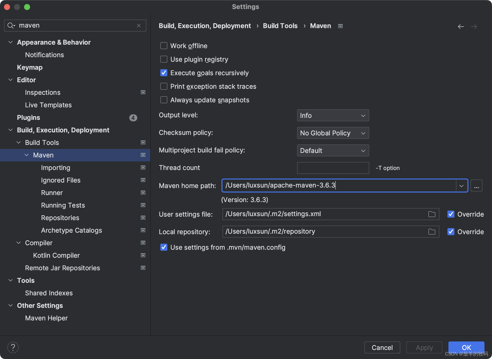This screenshot has height=359, width=492.
Task: Focus Thread count input field
Action: (x=333, y=168)
